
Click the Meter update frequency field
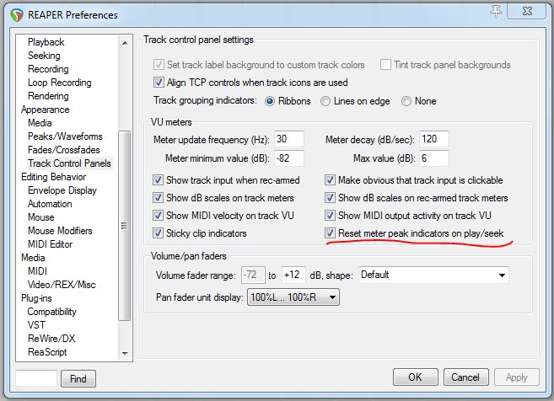coord(289,139)
